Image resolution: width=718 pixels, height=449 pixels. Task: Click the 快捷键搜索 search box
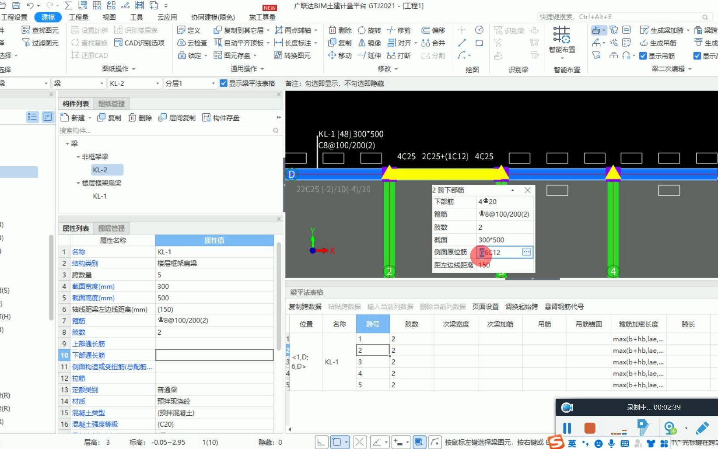(624, 17)
